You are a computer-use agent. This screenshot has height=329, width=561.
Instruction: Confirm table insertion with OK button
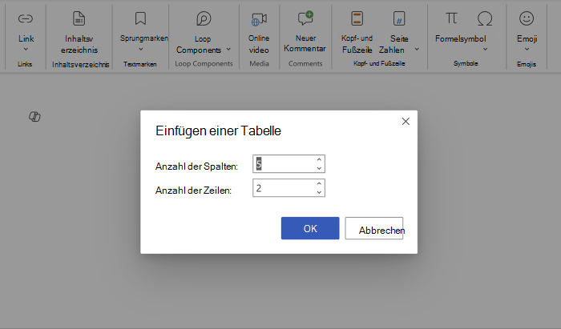pyautogui.click(x=310, y=228)
